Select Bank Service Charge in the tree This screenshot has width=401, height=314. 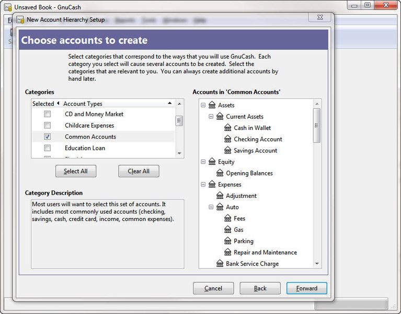coord(252,263)
